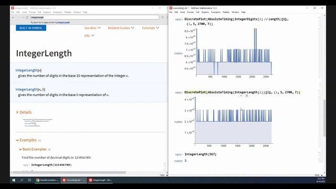The image size is (336, 189).
Task: Click the output value 3
Action: click(x=185, y=161)
